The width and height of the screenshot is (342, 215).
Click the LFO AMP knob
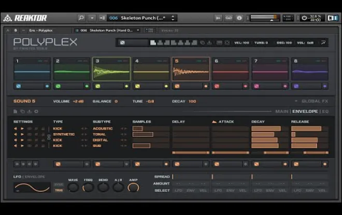133,188
